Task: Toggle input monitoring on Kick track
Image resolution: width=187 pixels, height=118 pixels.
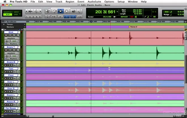Action: [10, 35]
